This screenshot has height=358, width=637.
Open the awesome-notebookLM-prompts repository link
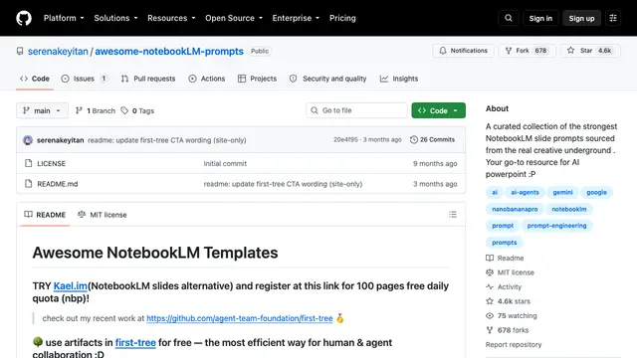coord(169,51)
